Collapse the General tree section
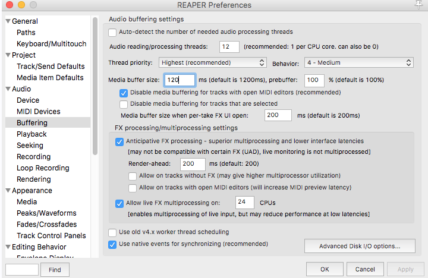 pyautogui.click(x=8, y=21)
